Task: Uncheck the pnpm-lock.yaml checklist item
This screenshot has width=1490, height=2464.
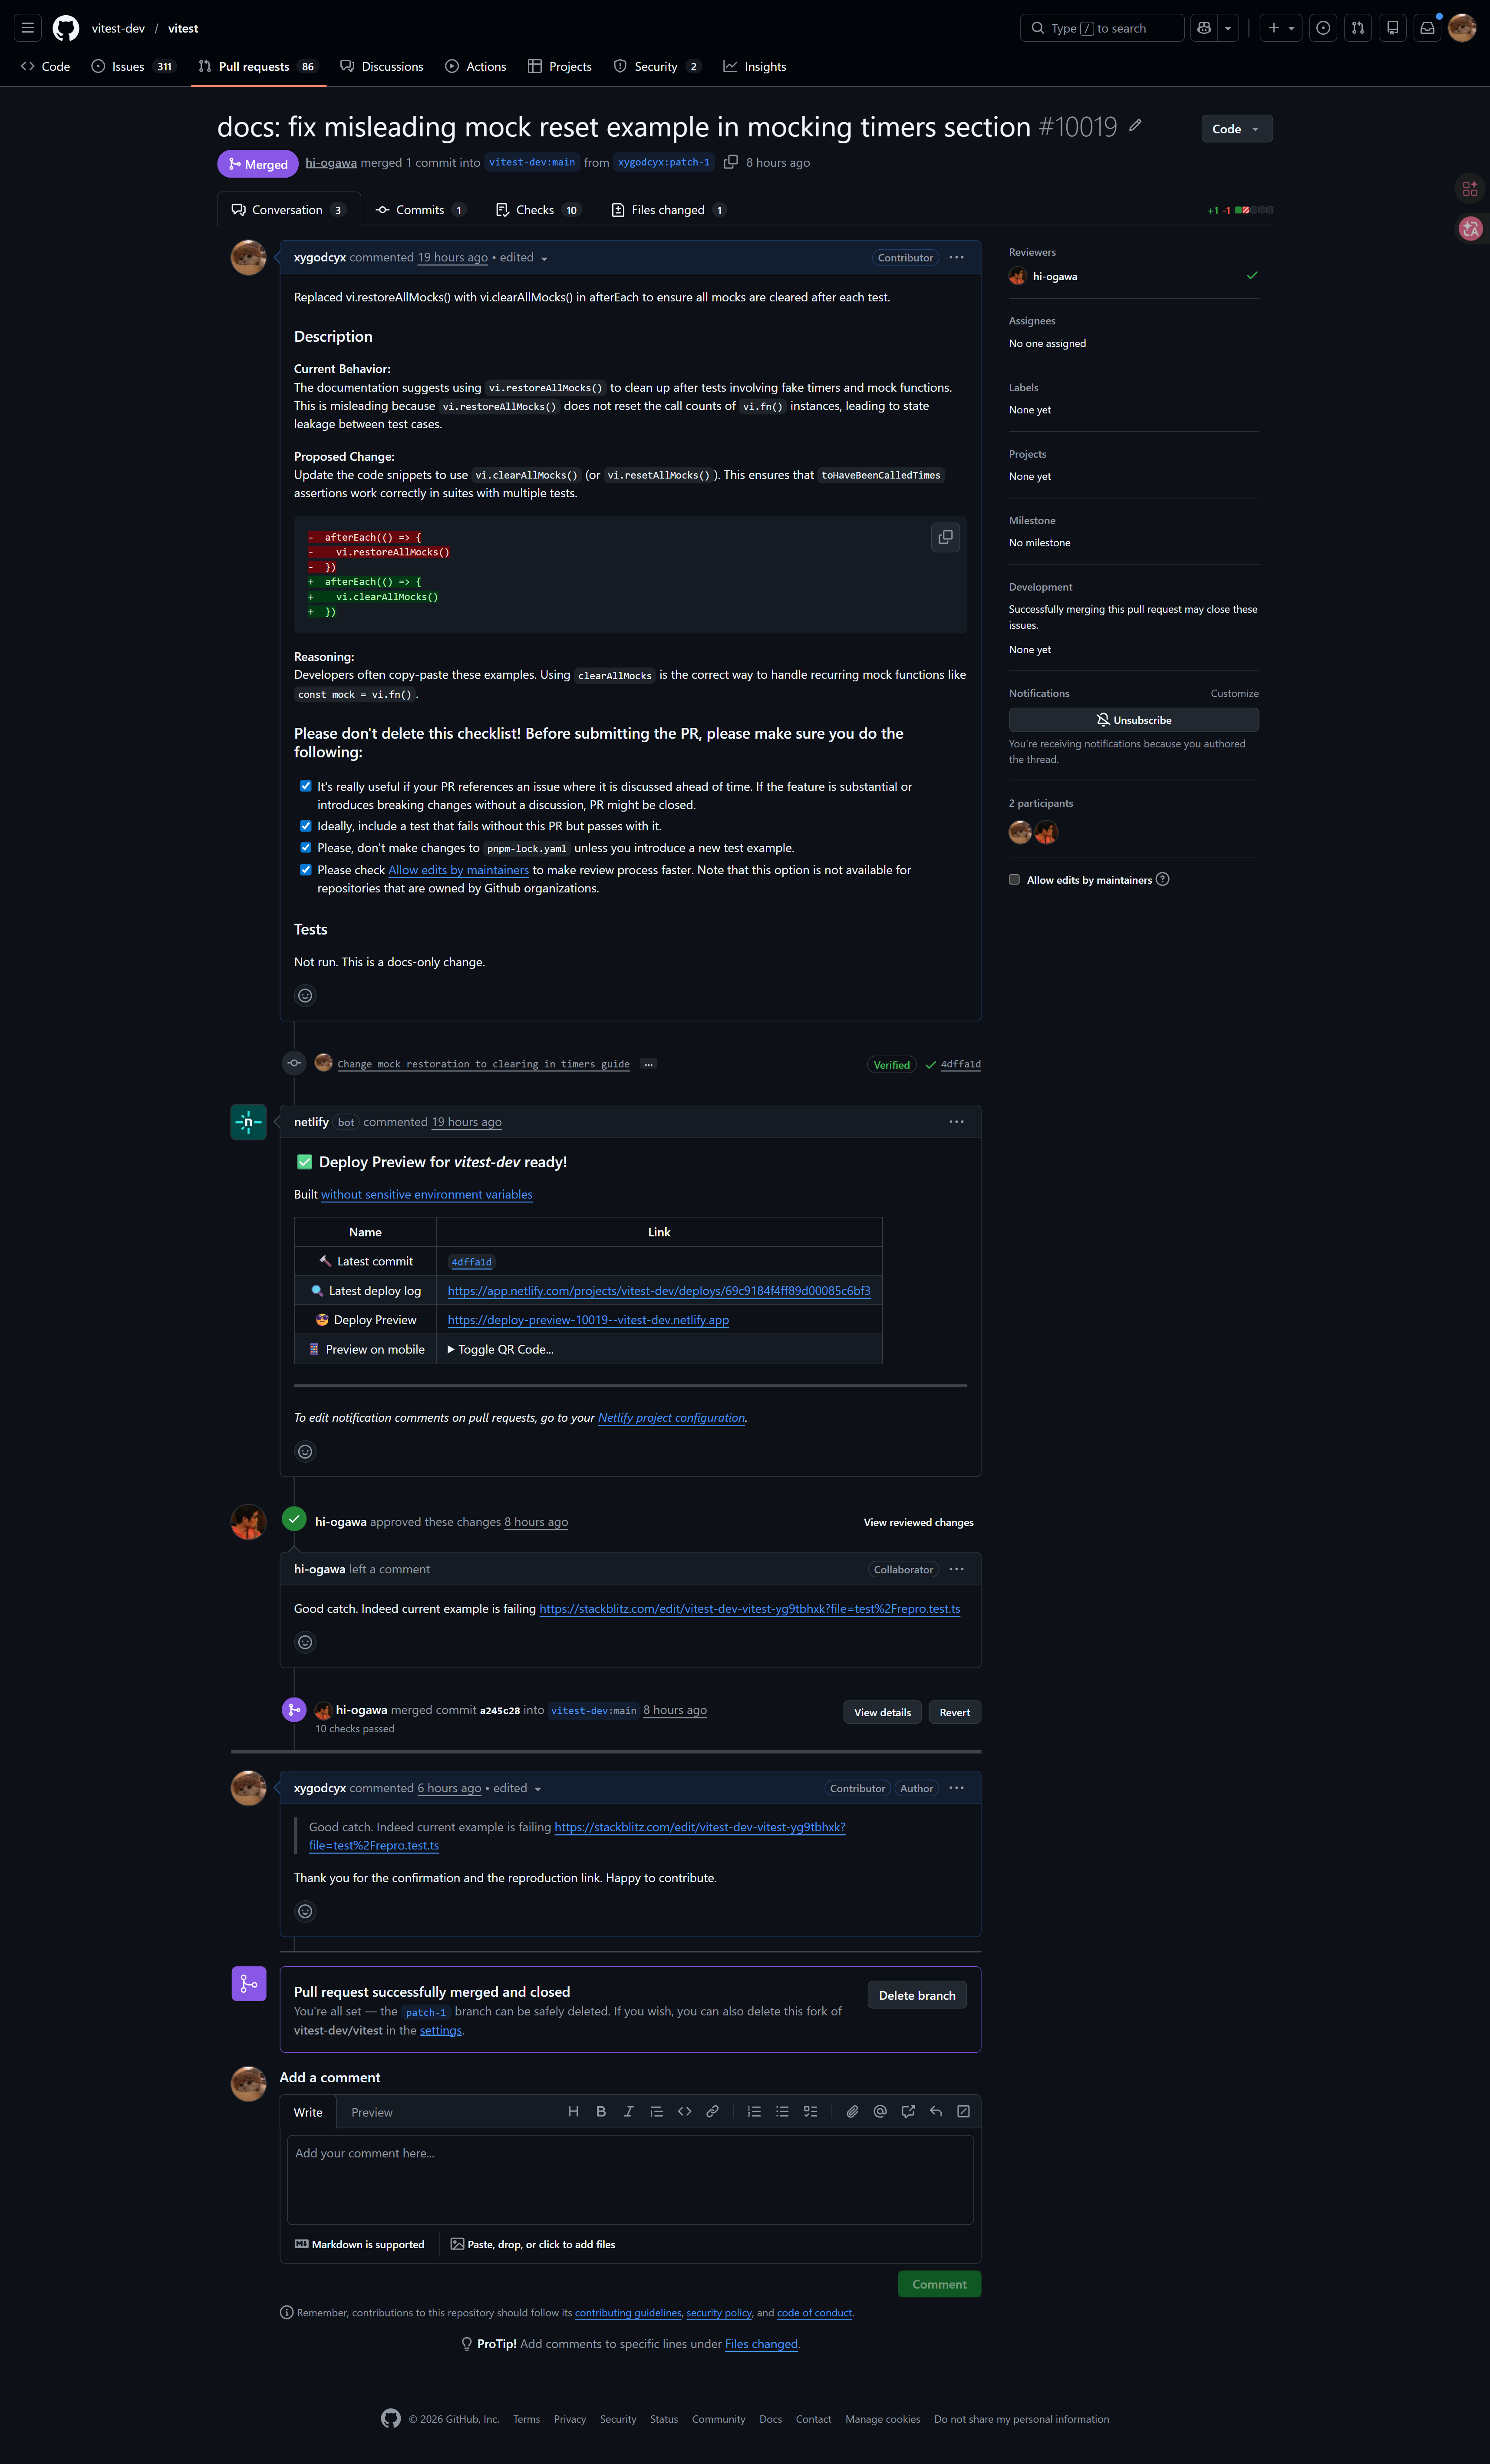Action: pos(306,847)
